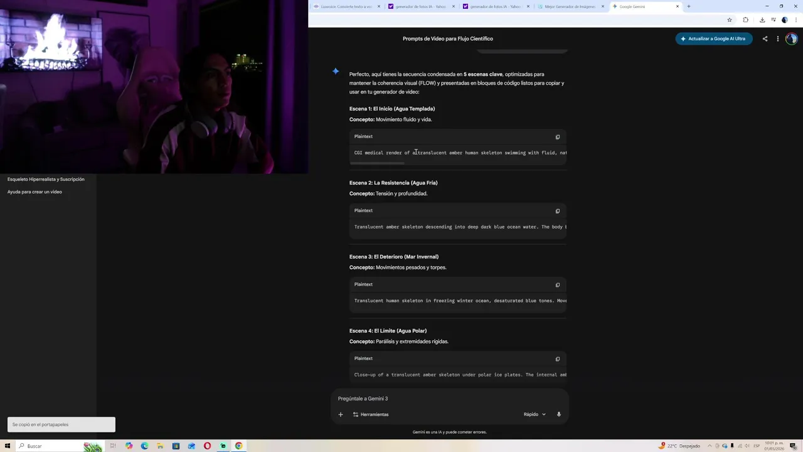Open the Google account avatar
Viewport: 803px width, 452px height.
point(792,38)
